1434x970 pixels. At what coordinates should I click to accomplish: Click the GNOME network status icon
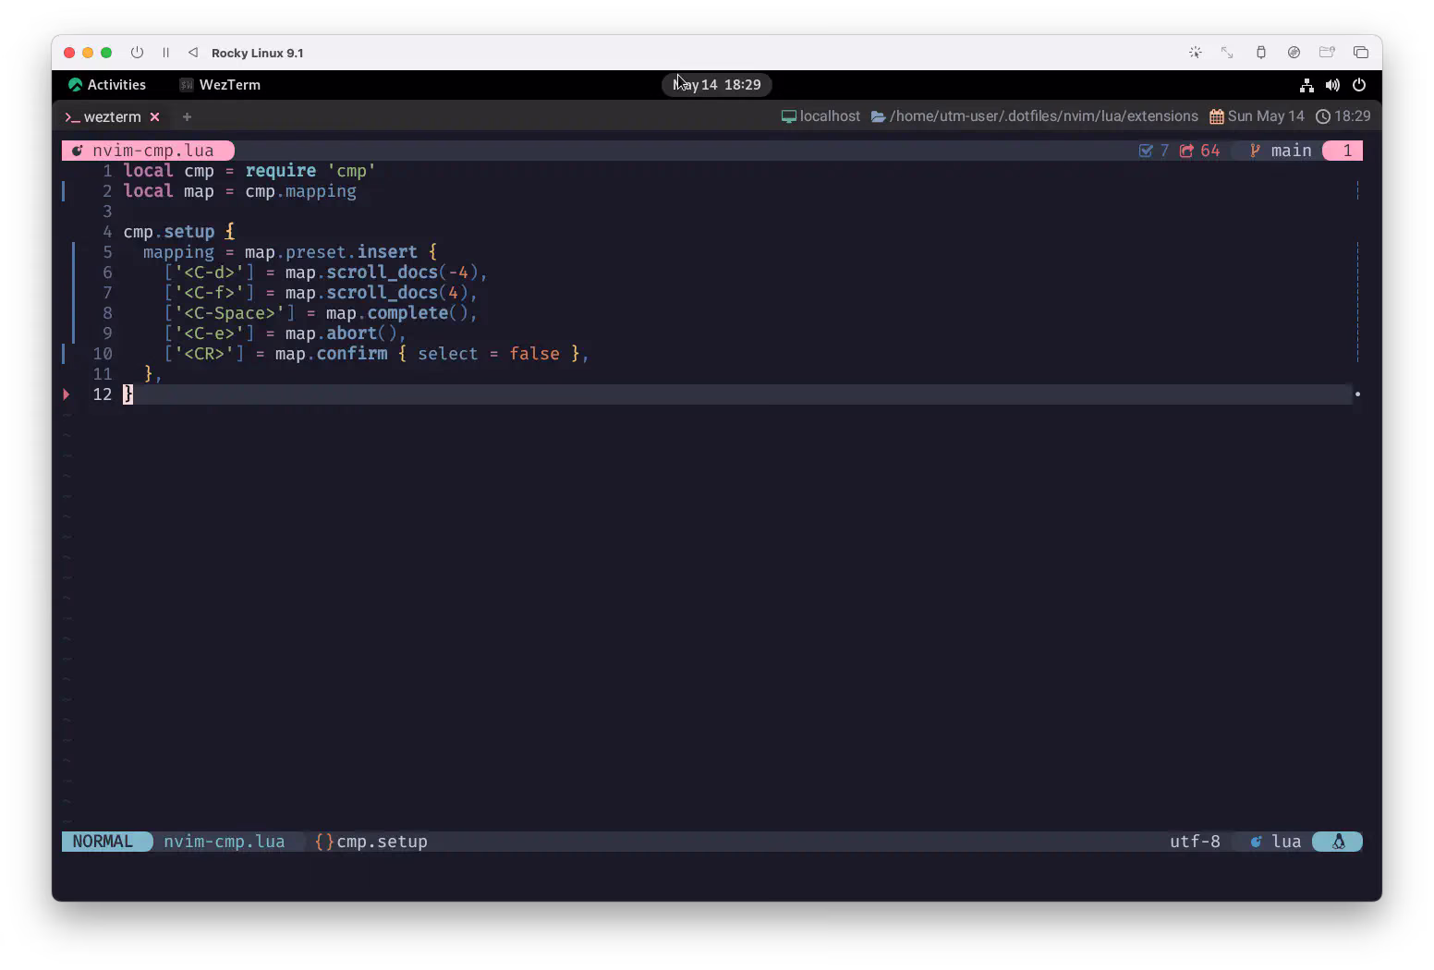1306,85
